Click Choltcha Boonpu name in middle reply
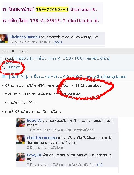This screenshot has height=175, width=134. coord(42,138)
